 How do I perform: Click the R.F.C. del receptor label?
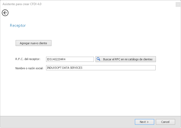point(28,59)
